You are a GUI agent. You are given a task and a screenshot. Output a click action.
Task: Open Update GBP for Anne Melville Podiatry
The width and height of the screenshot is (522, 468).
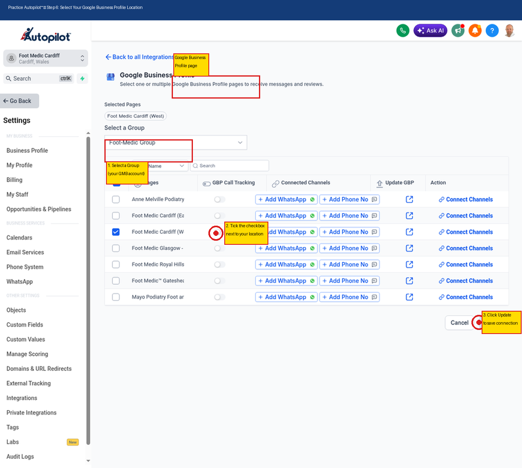409,199
